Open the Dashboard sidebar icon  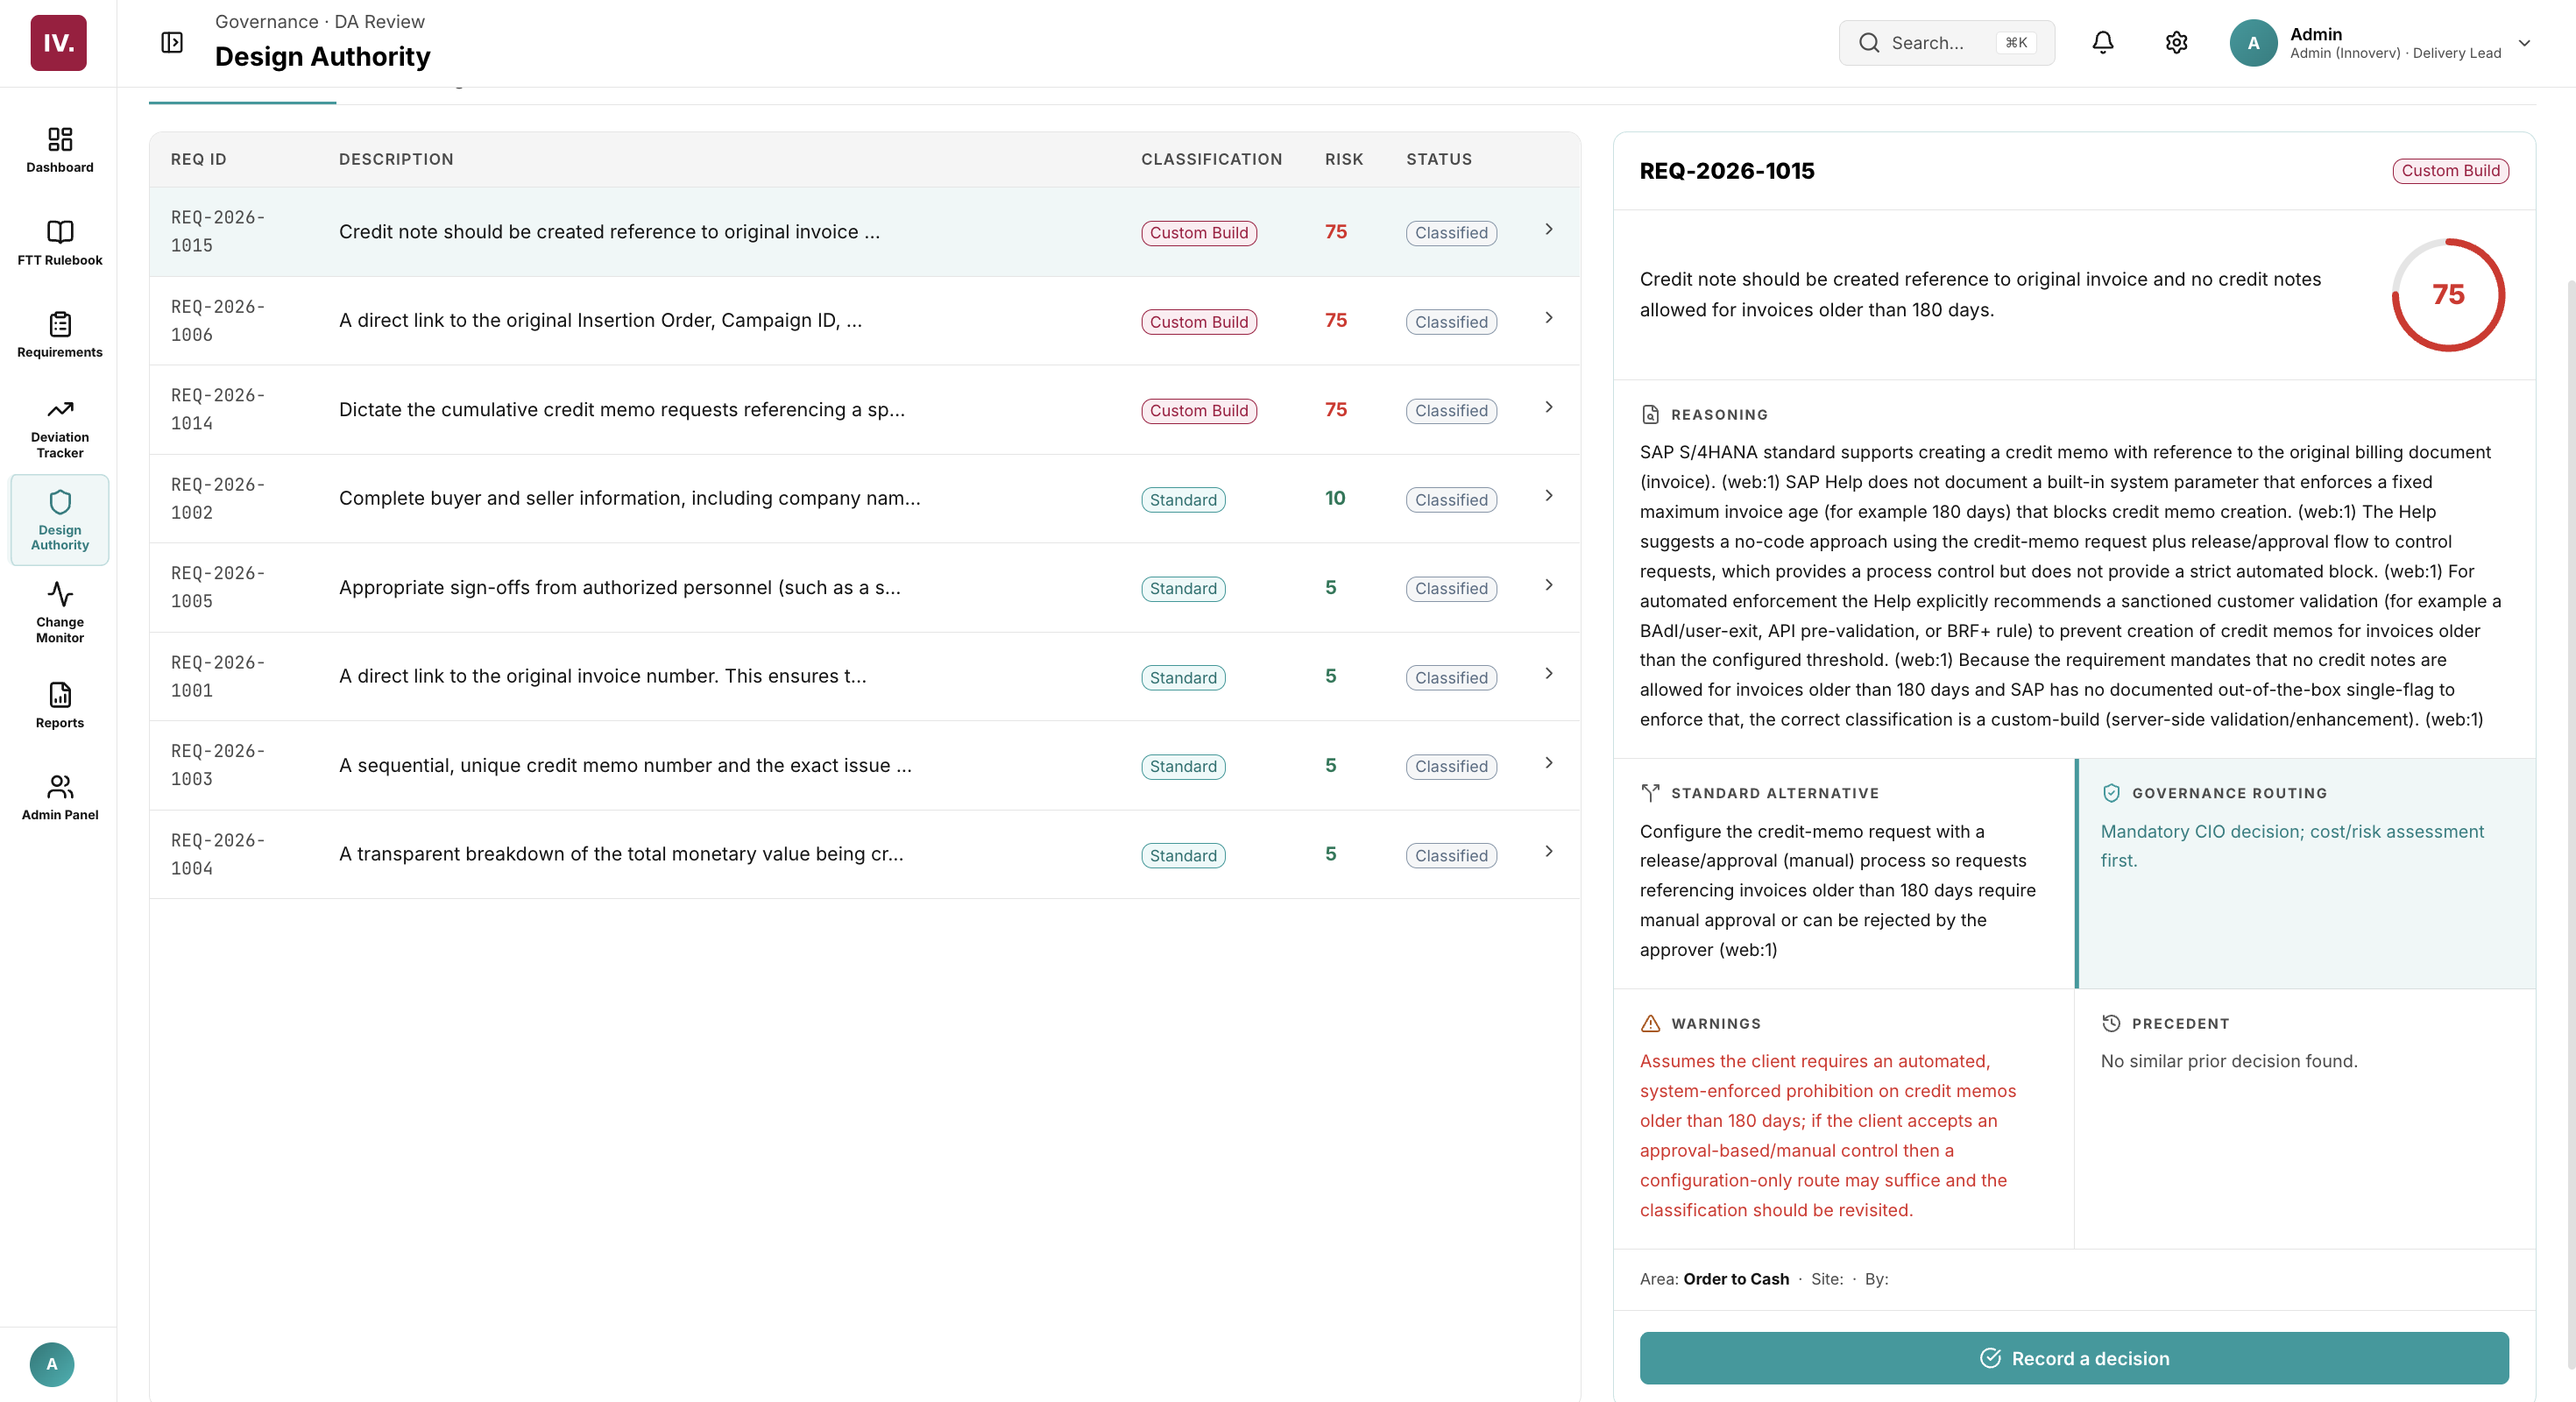click(x=60, y=139)
